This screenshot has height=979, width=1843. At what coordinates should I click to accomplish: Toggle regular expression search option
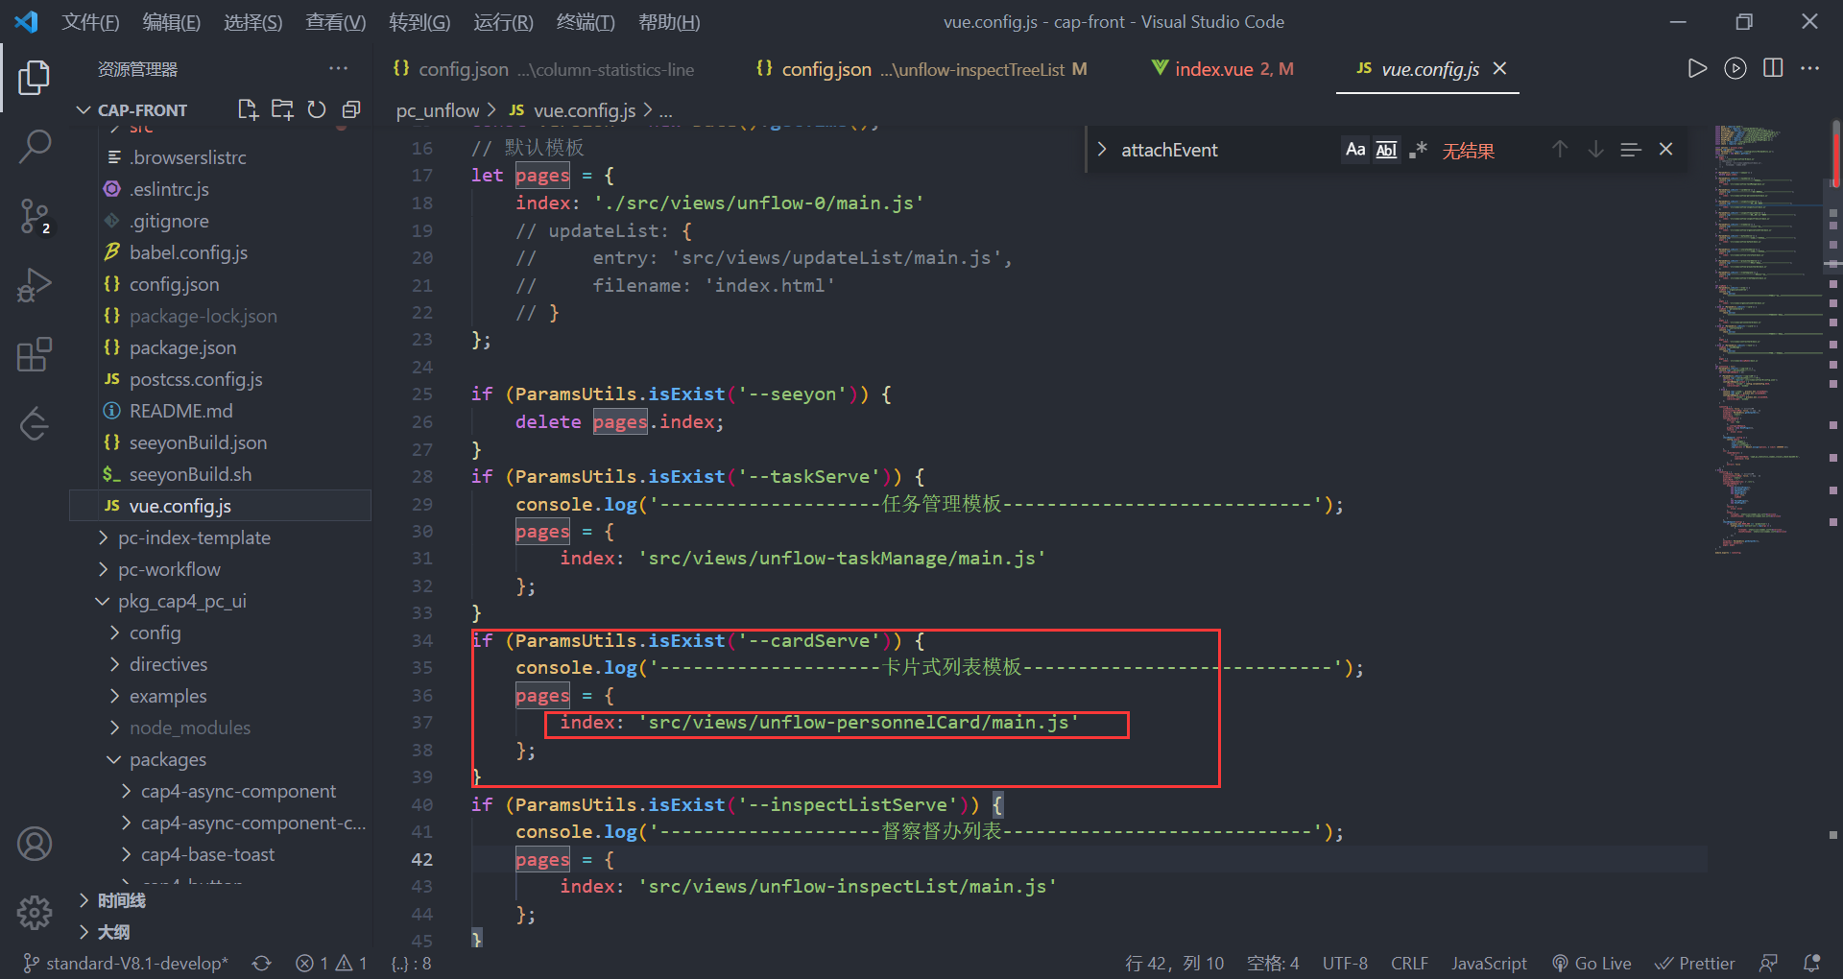(1418, 150)
